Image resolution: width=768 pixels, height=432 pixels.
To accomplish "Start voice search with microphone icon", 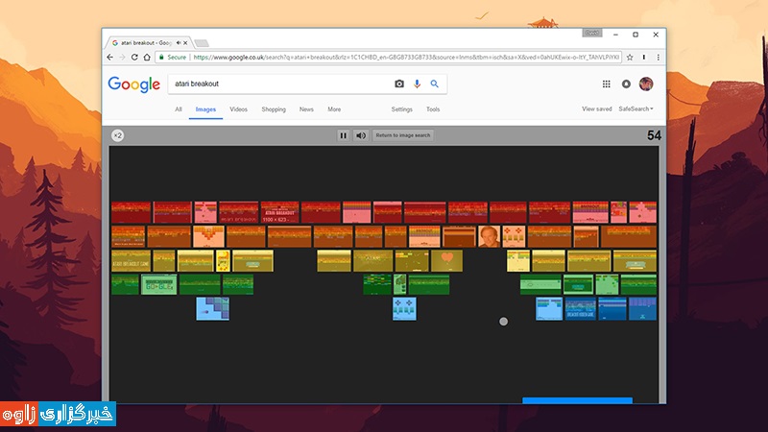I will (x=417, y=84).
